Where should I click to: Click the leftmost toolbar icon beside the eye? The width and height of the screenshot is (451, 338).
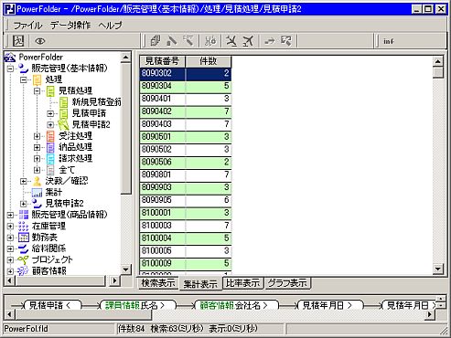[x=18, y=41]
